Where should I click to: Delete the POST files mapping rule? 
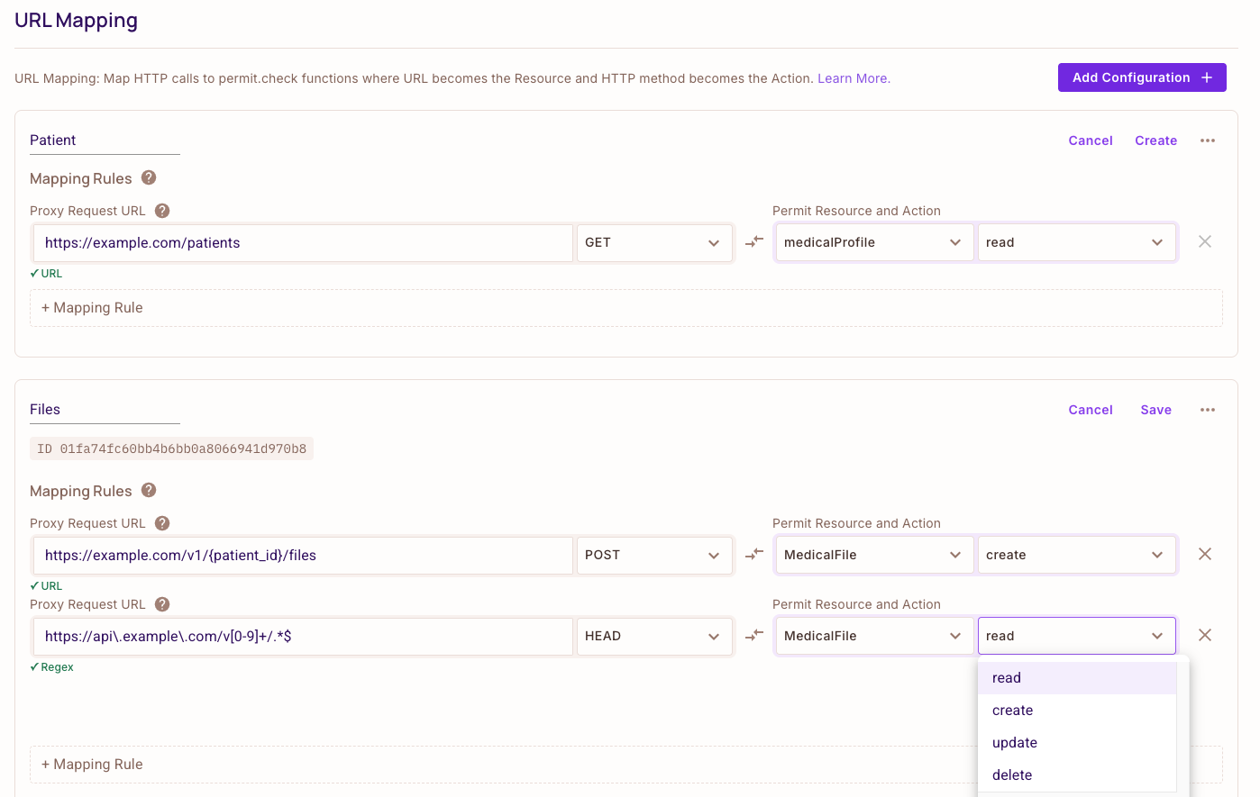[x=1205, y=554]
